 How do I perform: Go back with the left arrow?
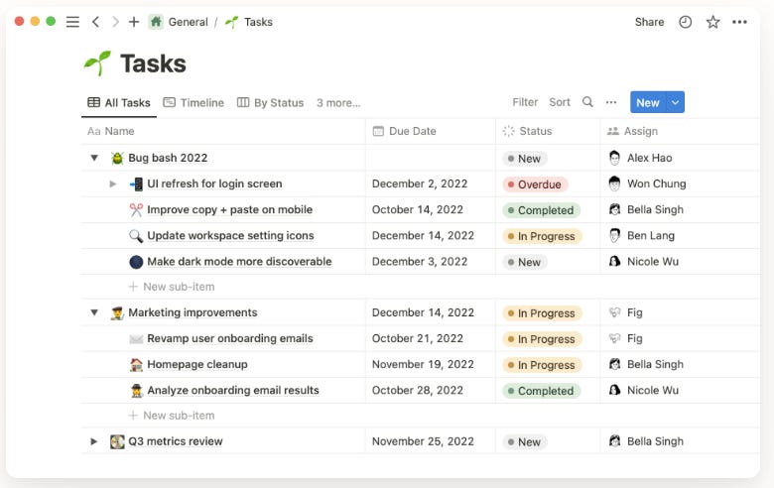click(96, 22)
